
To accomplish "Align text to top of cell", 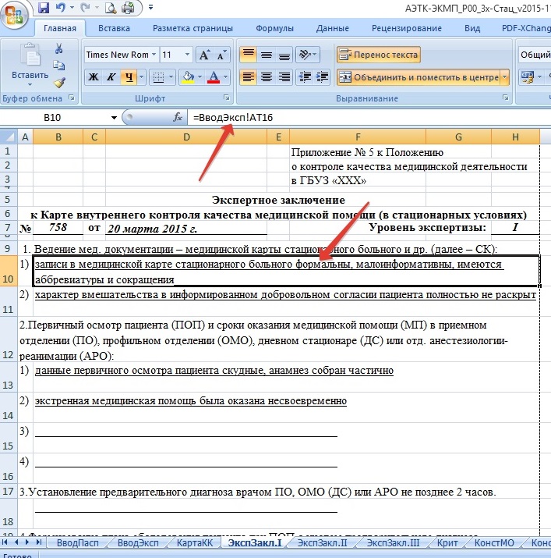I will [249, 55].
